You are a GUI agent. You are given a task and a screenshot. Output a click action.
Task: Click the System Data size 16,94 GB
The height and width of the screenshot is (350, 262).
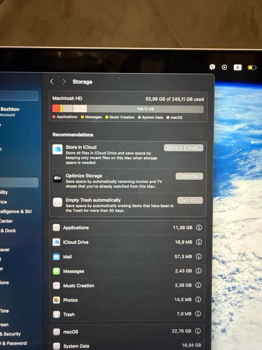[191, 345]
